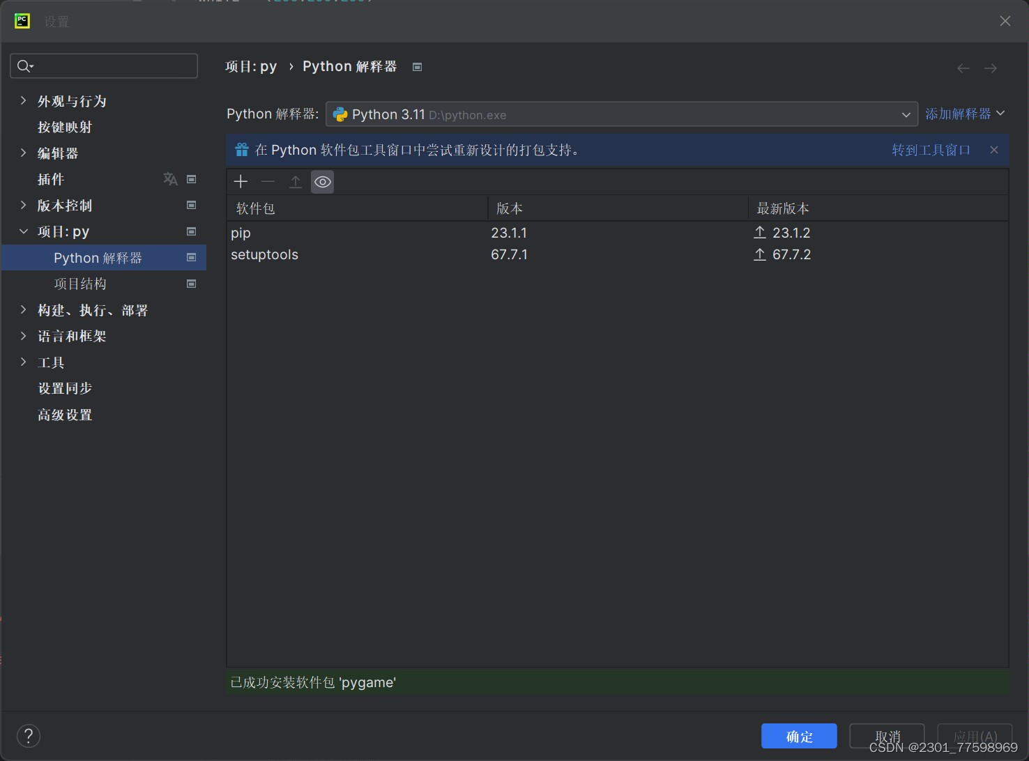
Task: Open the 添加解释器 dropdown
Action: click(x=965, y=114)
